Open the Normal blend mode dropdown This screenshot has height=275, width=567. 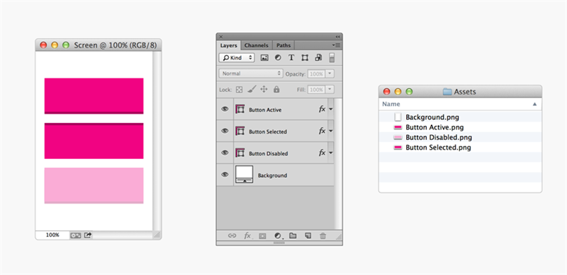[x=251, y=74]
